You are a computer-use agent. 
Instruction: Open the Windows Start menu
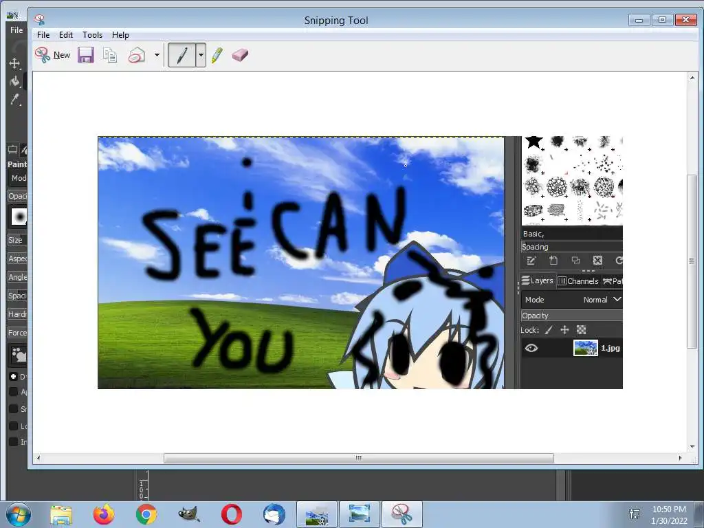(x=19, y=514)
